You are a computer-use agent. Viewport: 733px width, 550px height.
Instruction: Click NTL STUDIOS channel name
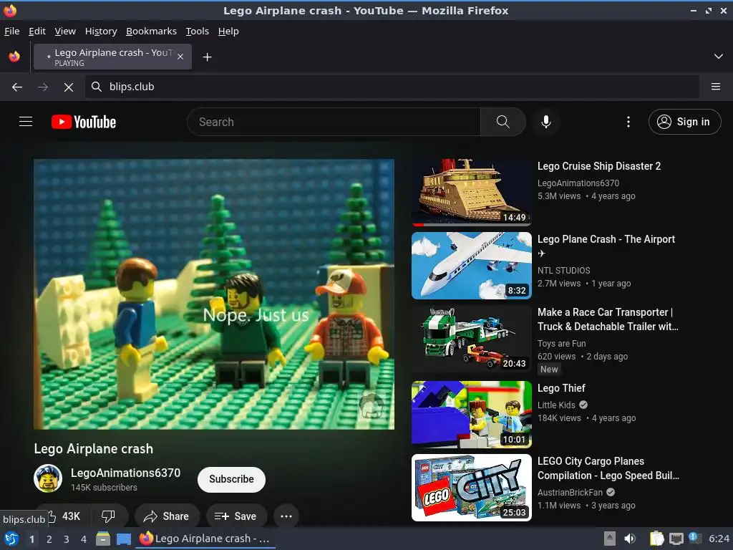click(564, 270)
